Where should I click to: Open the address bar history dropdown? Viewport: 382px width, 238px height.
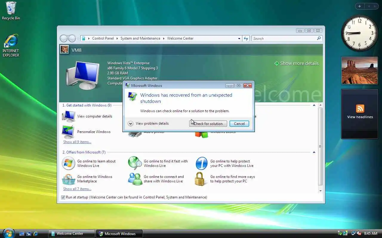click(x=239, y=38)
